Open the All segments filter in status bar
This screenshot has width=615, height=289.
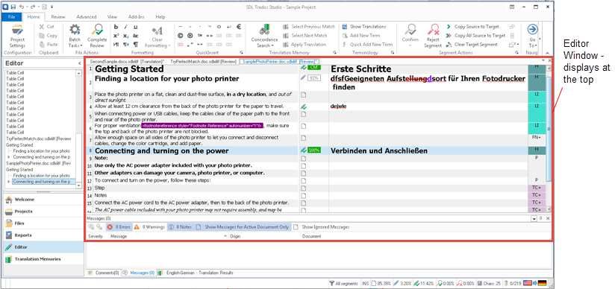tap(343, 283)
